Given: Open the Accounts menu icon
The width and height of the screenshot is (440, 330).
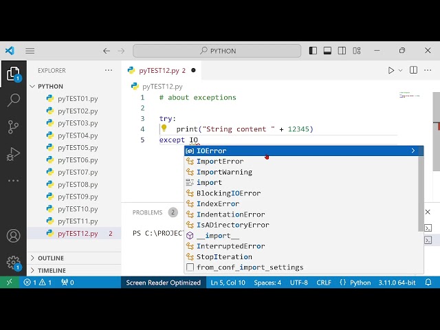Looking at the screenshot, I should [x=13, y=236].
